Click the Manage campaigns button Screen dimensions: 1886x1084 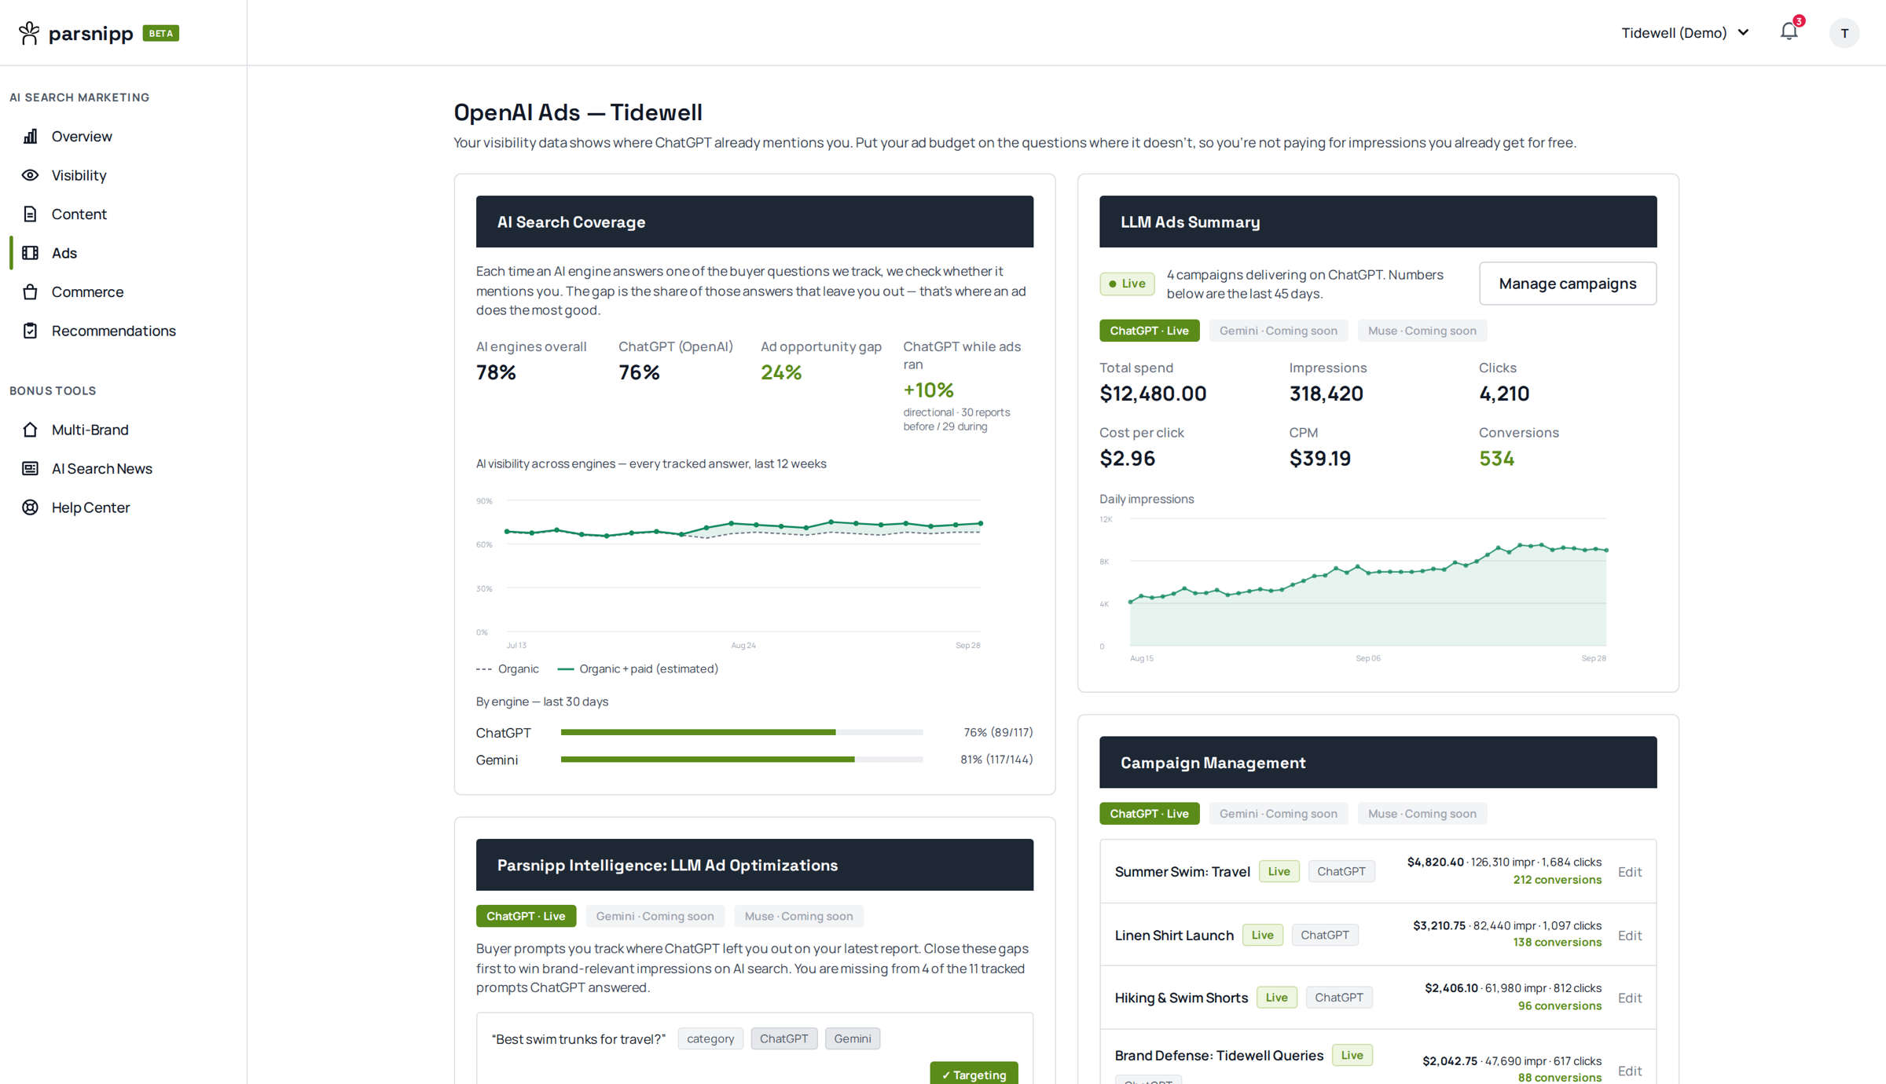point(1567,284)
